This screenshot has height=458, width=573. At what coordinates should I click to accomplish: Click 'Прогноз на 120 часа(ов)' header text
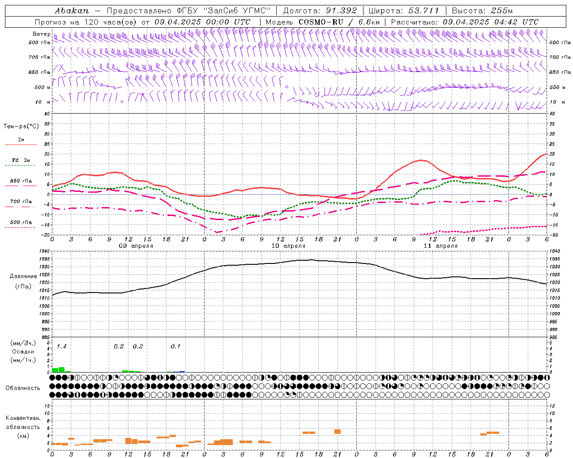(x=86, y=22)
